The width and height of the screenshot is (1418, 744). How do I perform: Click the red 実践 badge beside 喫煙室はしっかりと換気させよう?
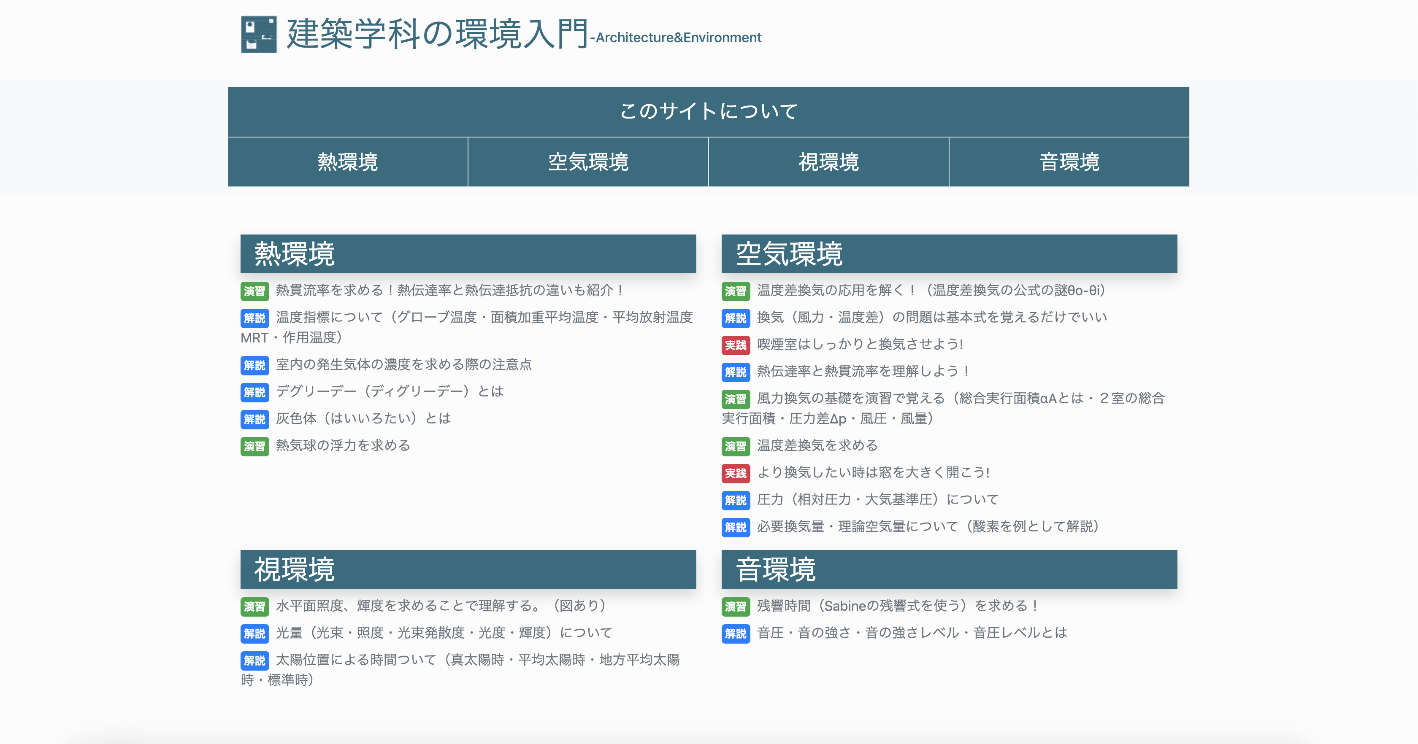[736, 345]
